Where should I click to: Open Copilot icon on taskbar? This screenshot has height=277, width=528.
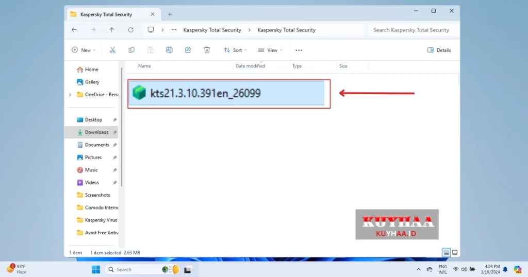518,269
